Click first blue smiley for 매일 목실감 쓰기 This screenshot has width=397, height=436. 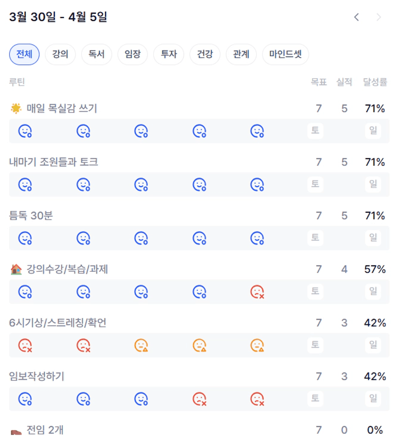[25, 131]
